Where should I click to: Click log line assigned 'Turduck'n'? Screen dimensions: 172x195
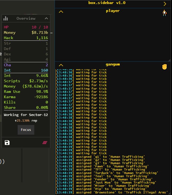pos(107,173)
